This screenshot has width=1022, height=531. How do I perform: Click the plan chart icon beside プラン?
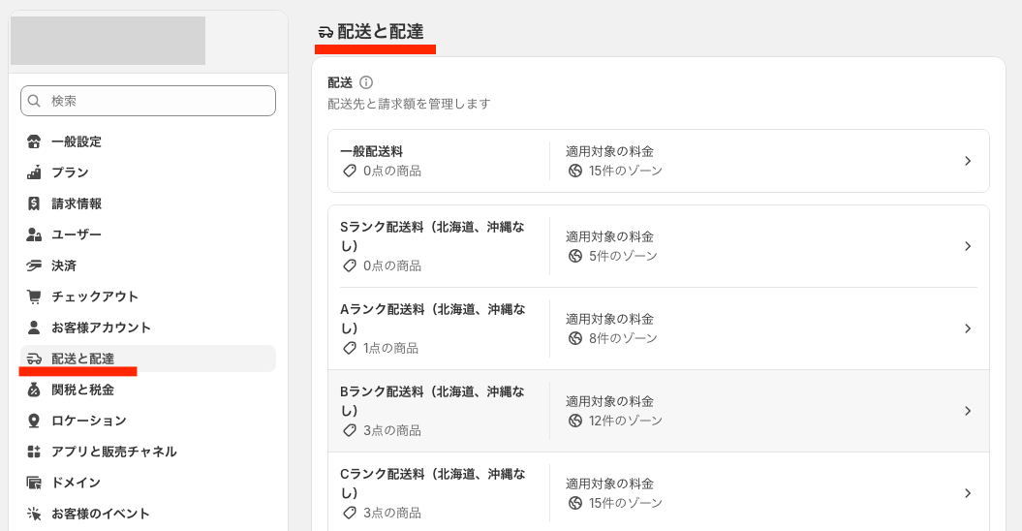pos(35,172)
